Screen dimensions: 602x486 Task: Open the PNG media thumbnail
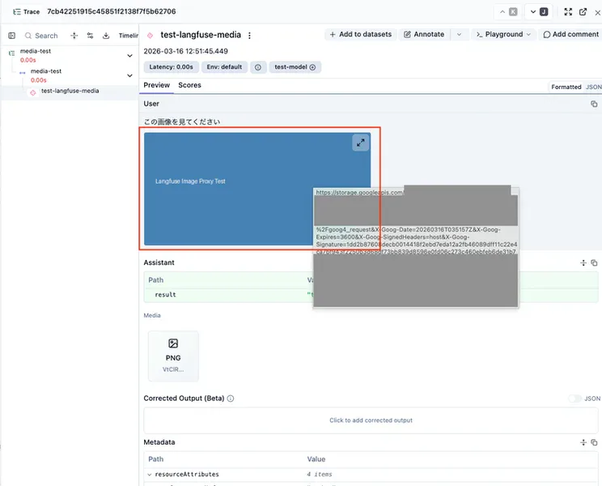[x=173, y=356]
